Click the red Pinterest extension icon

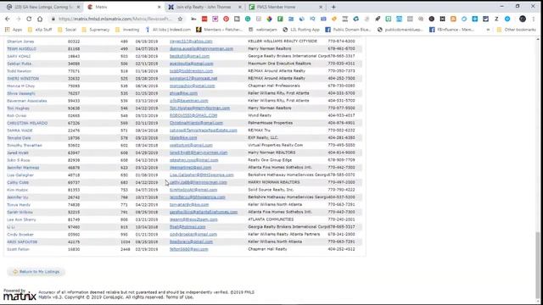click(x=227, y=19)
